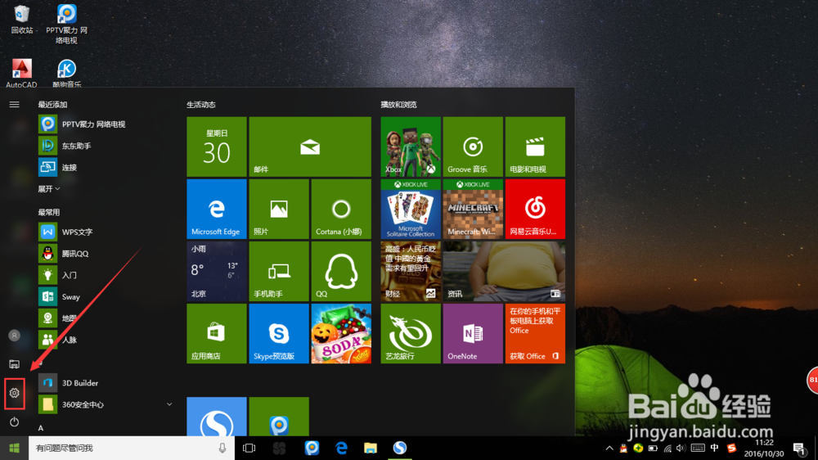The image size is (818, 460).
Task: Open File Explorer from the Start sidebar
Action: [x=14, y=364]
